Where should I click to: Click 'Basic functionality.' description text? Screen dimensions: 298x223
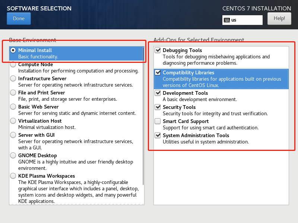[38, 57]
